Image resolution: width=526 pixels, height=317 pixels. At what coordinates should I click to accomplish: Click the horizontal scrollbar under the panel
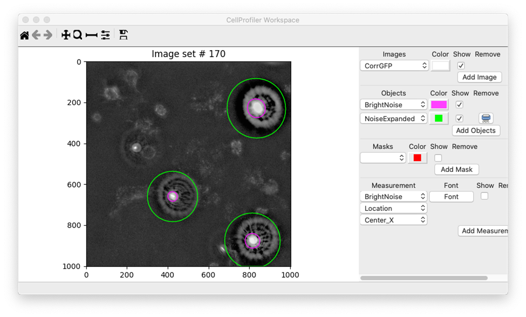423,278
